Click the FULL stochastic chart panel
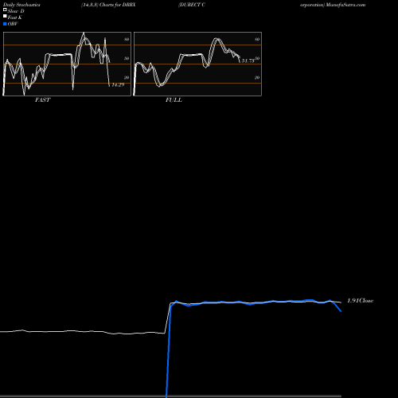This screenshot has width=398, height=398. click(x=197, y=64)
